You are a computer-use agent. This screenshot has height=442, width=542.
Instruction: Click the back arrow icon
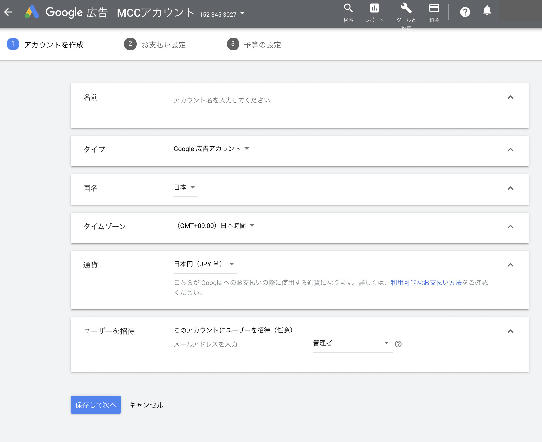(x=8, y=12)
